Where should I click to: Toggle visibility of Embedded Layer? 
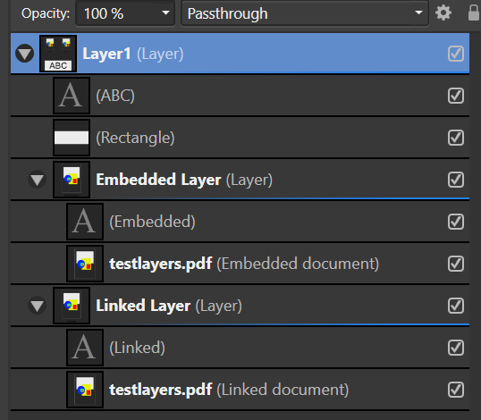pos(456,180)
